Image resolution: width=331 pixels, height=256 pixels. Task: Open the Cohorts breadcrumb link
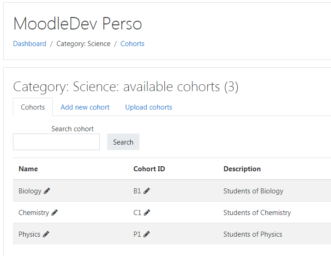[x=132, y=44]
